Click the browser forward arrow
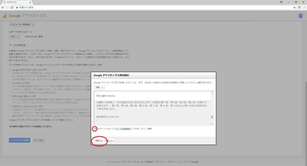This screenshot has height=166, width=307. pos(7,7)
